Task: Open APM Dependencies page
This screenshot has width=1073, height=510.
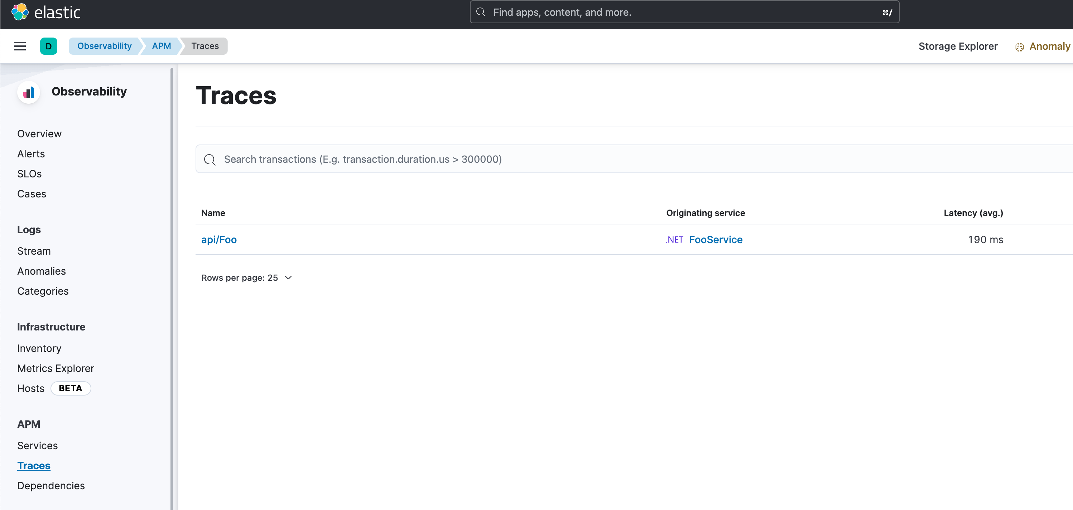Action: (x=51, y=485)
